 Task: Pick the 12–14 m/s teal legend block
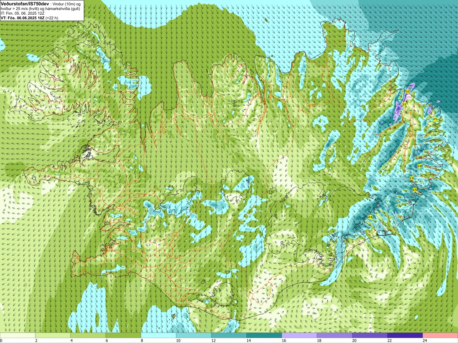[229, 335]
